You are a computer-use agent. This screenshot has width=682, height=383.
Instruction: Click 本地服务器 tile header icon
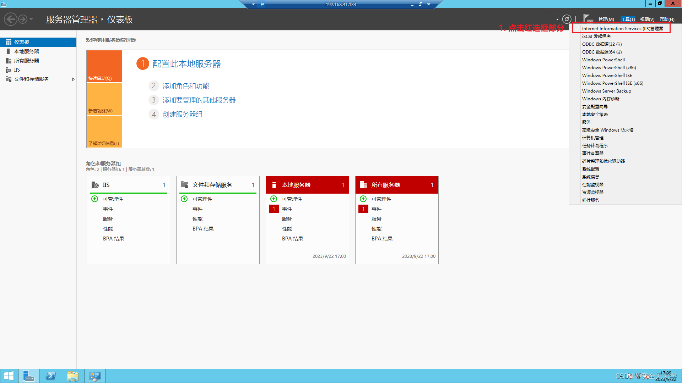point(274,185)
